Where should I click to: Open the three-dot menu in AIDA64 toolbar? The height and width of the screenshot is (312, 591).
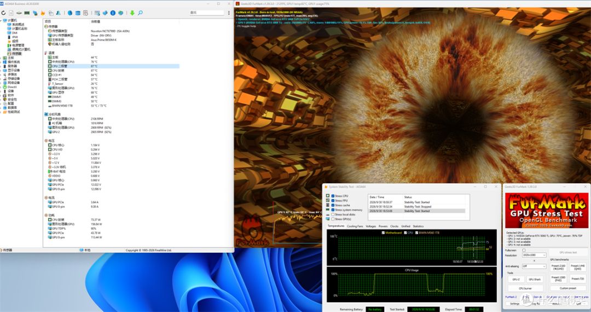click(x=229, y=13)
